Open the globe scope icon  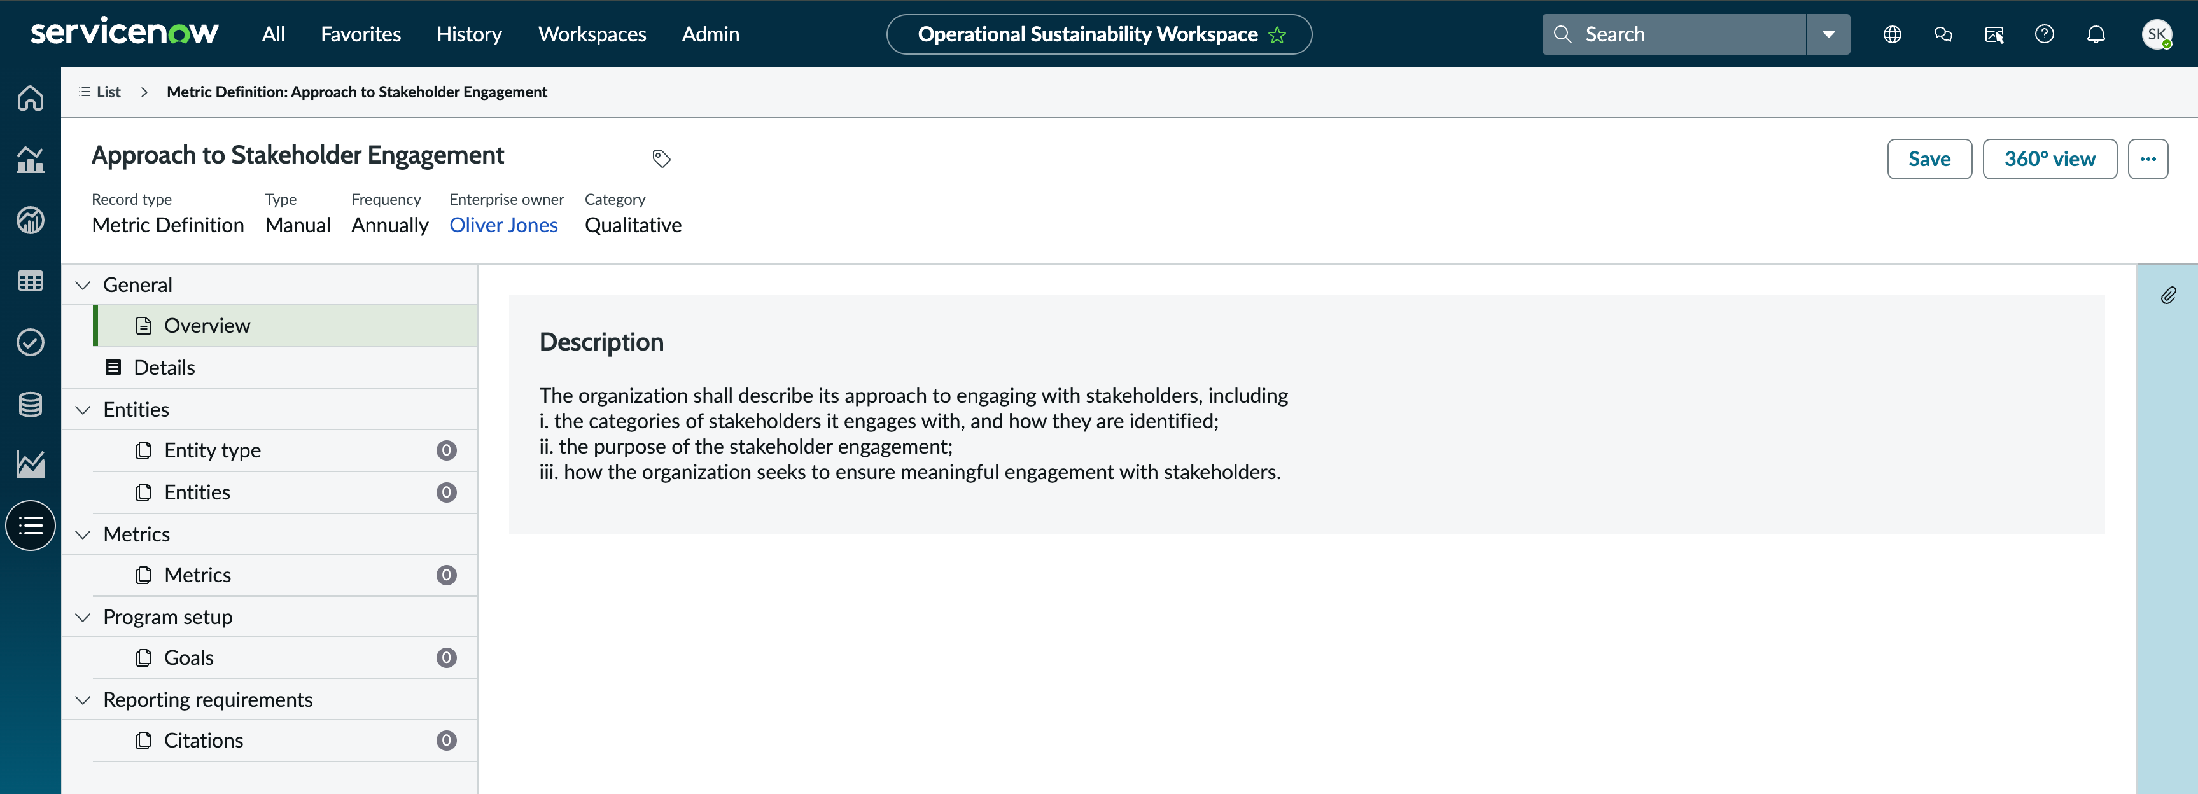tap(1892, 34)
